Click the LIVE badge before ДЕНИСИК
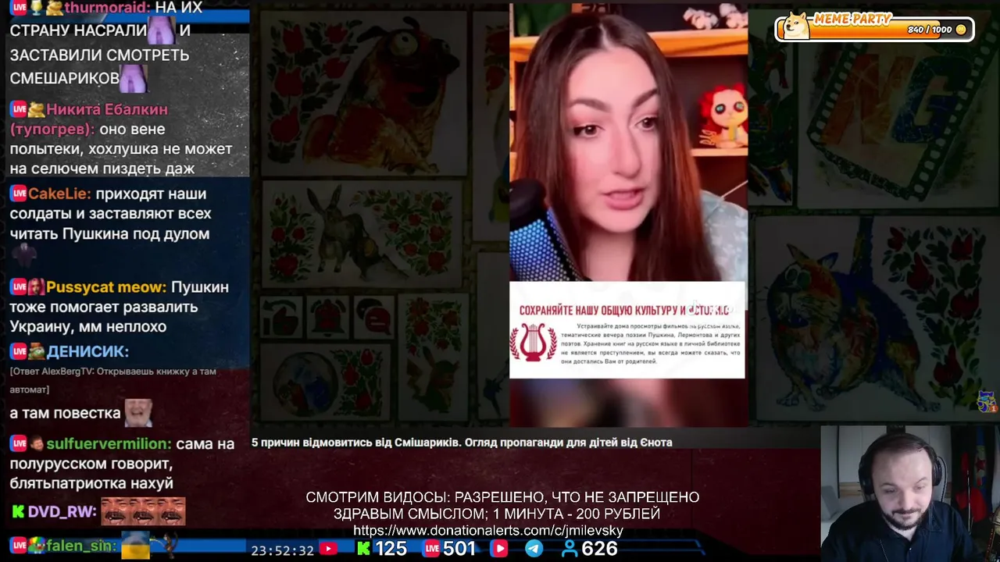Viewport: 1000px width, 562px height. (x=19, y=351)
